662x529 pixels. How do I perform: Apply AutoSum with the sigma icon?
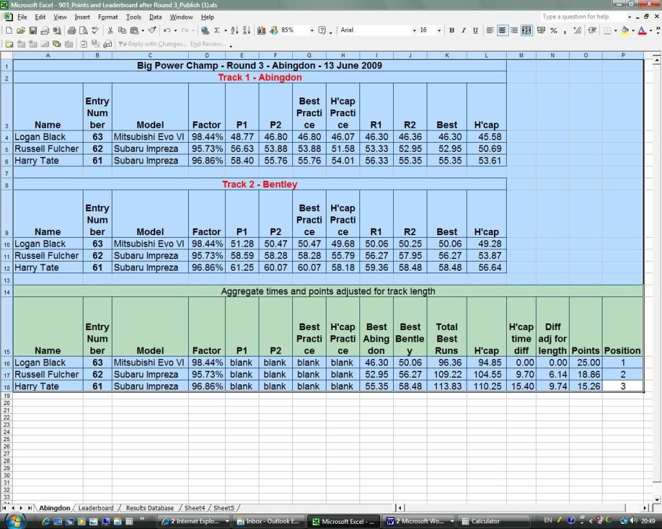coord(217,30)
